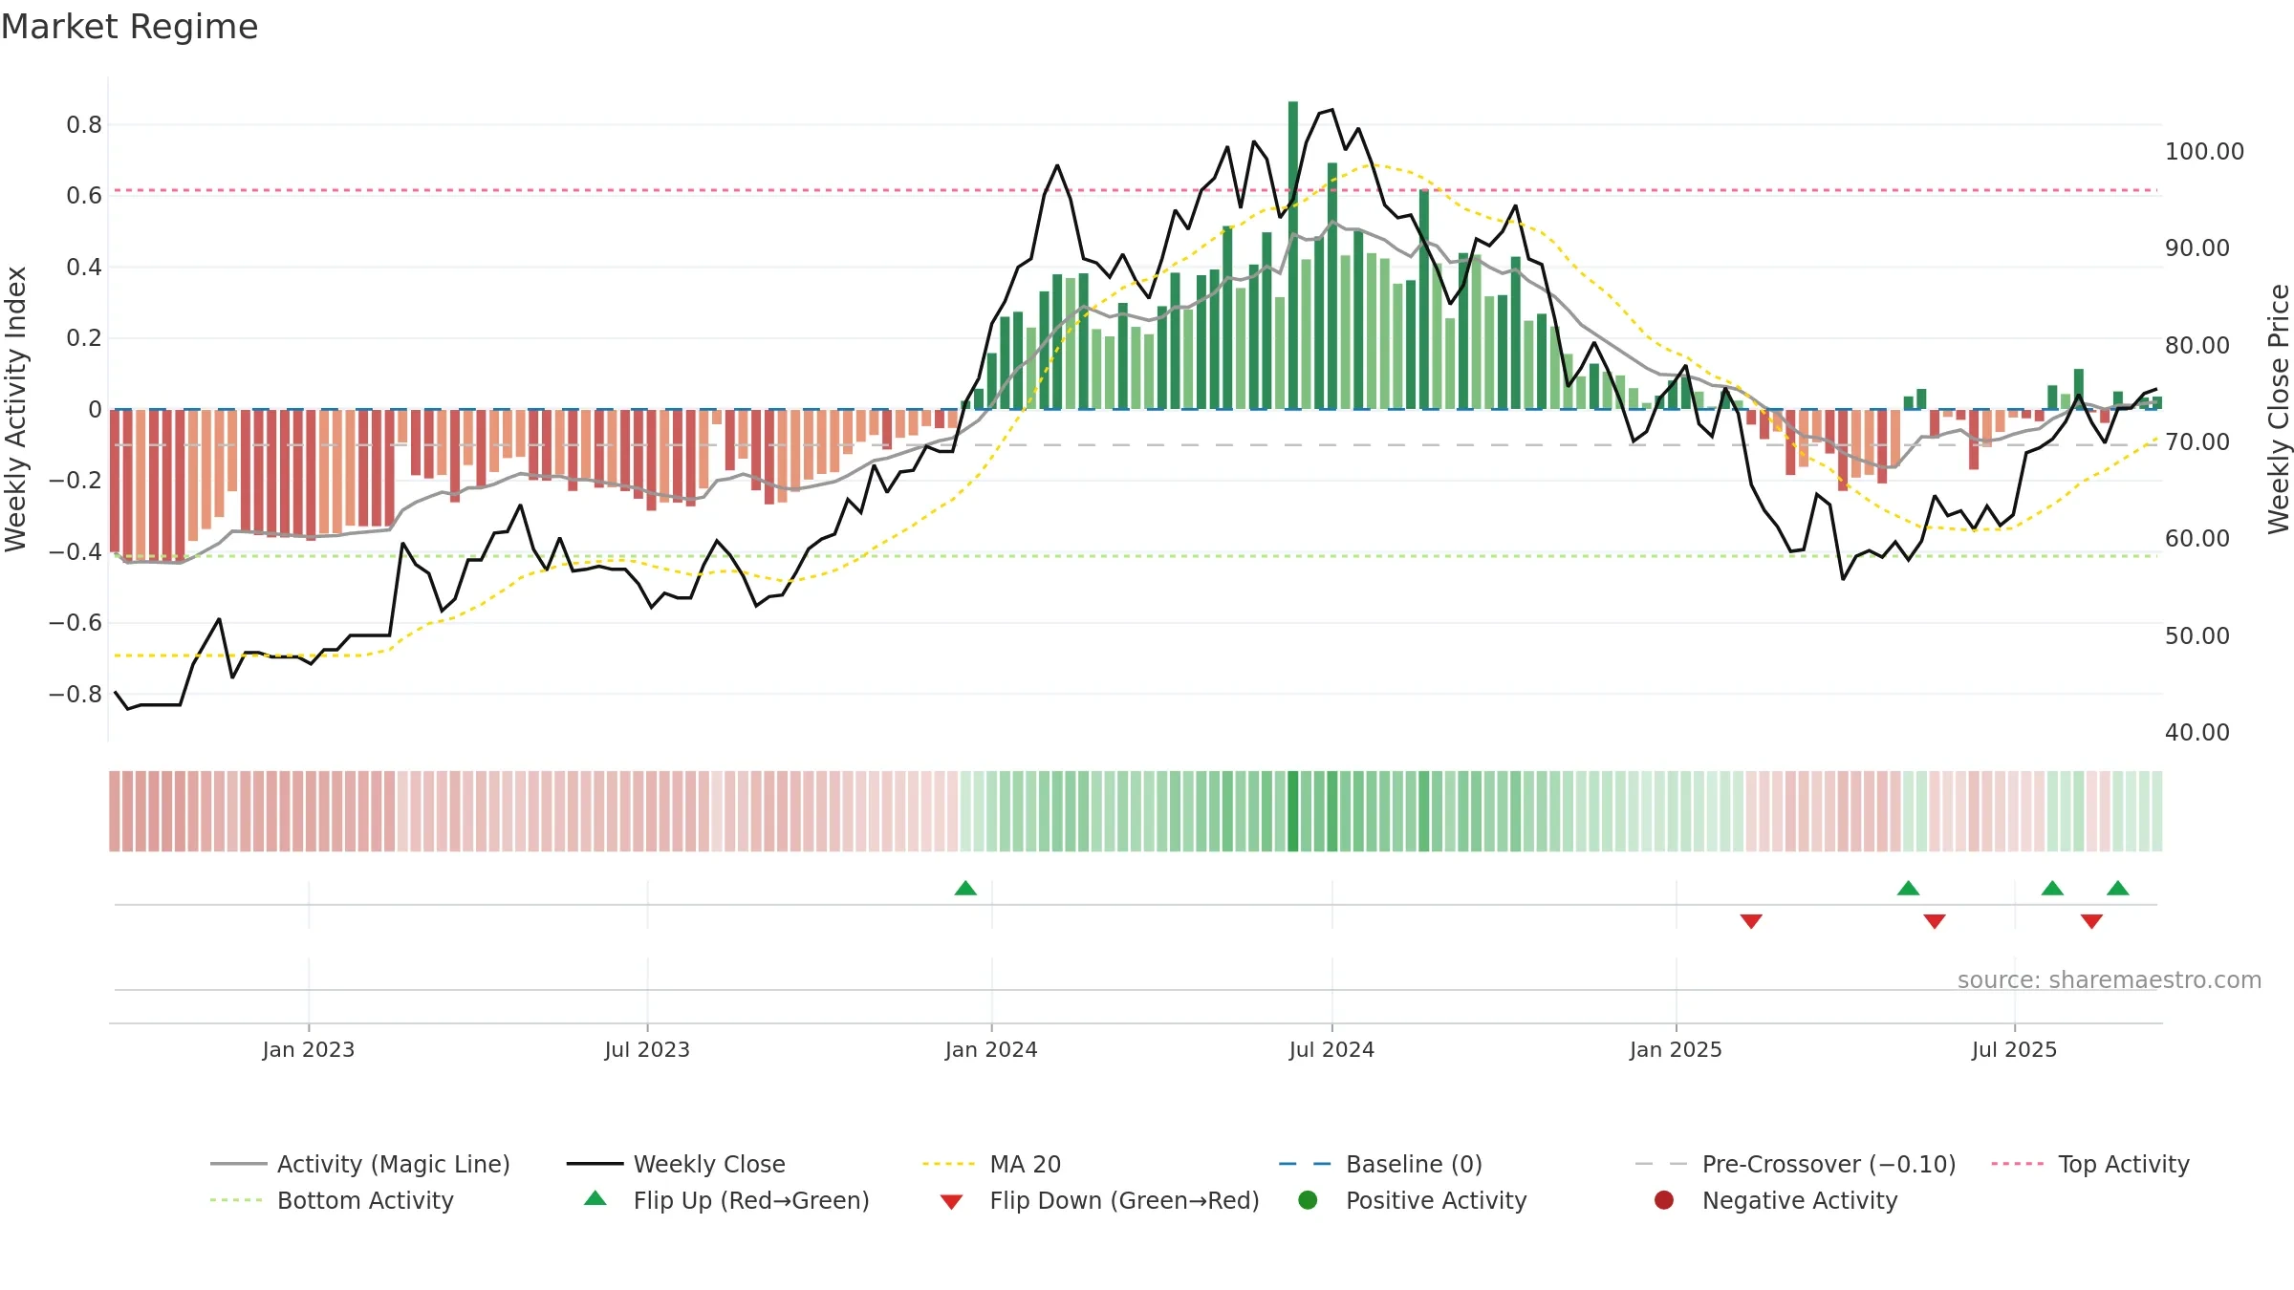Click the Top Activity legend entry

tap(2090, 1164)
